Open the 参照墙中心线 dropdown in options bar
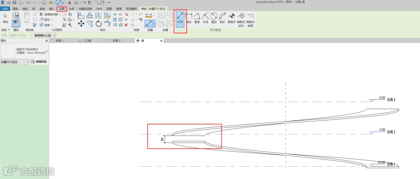The image size is (420, 179). tap(45, 35)
